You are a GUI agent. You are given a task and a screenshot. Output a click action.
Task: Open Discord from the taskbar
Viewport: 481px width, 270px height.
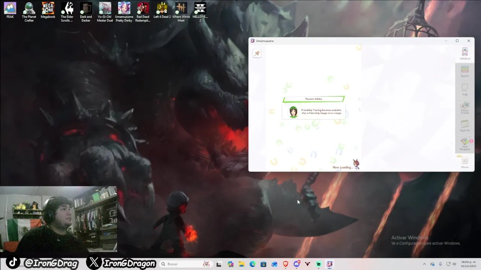(x=296, y=264)
